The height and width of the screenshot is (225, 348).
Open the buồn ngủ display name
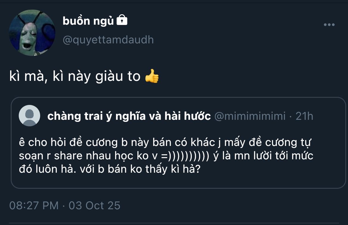[88, 21]
